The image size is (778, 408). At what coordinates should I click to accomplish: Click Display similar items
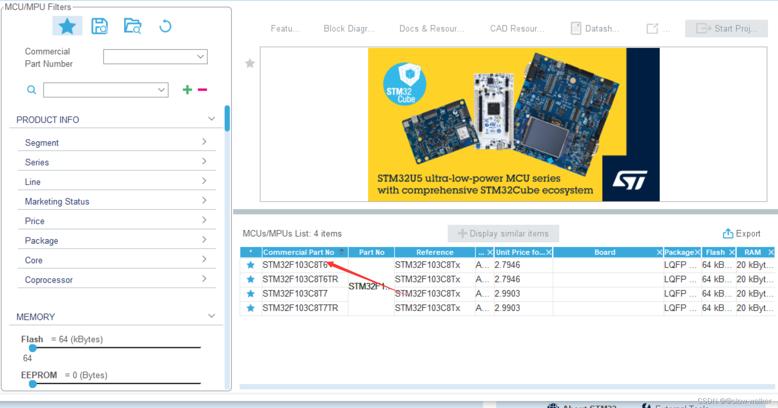pos(503,234)
